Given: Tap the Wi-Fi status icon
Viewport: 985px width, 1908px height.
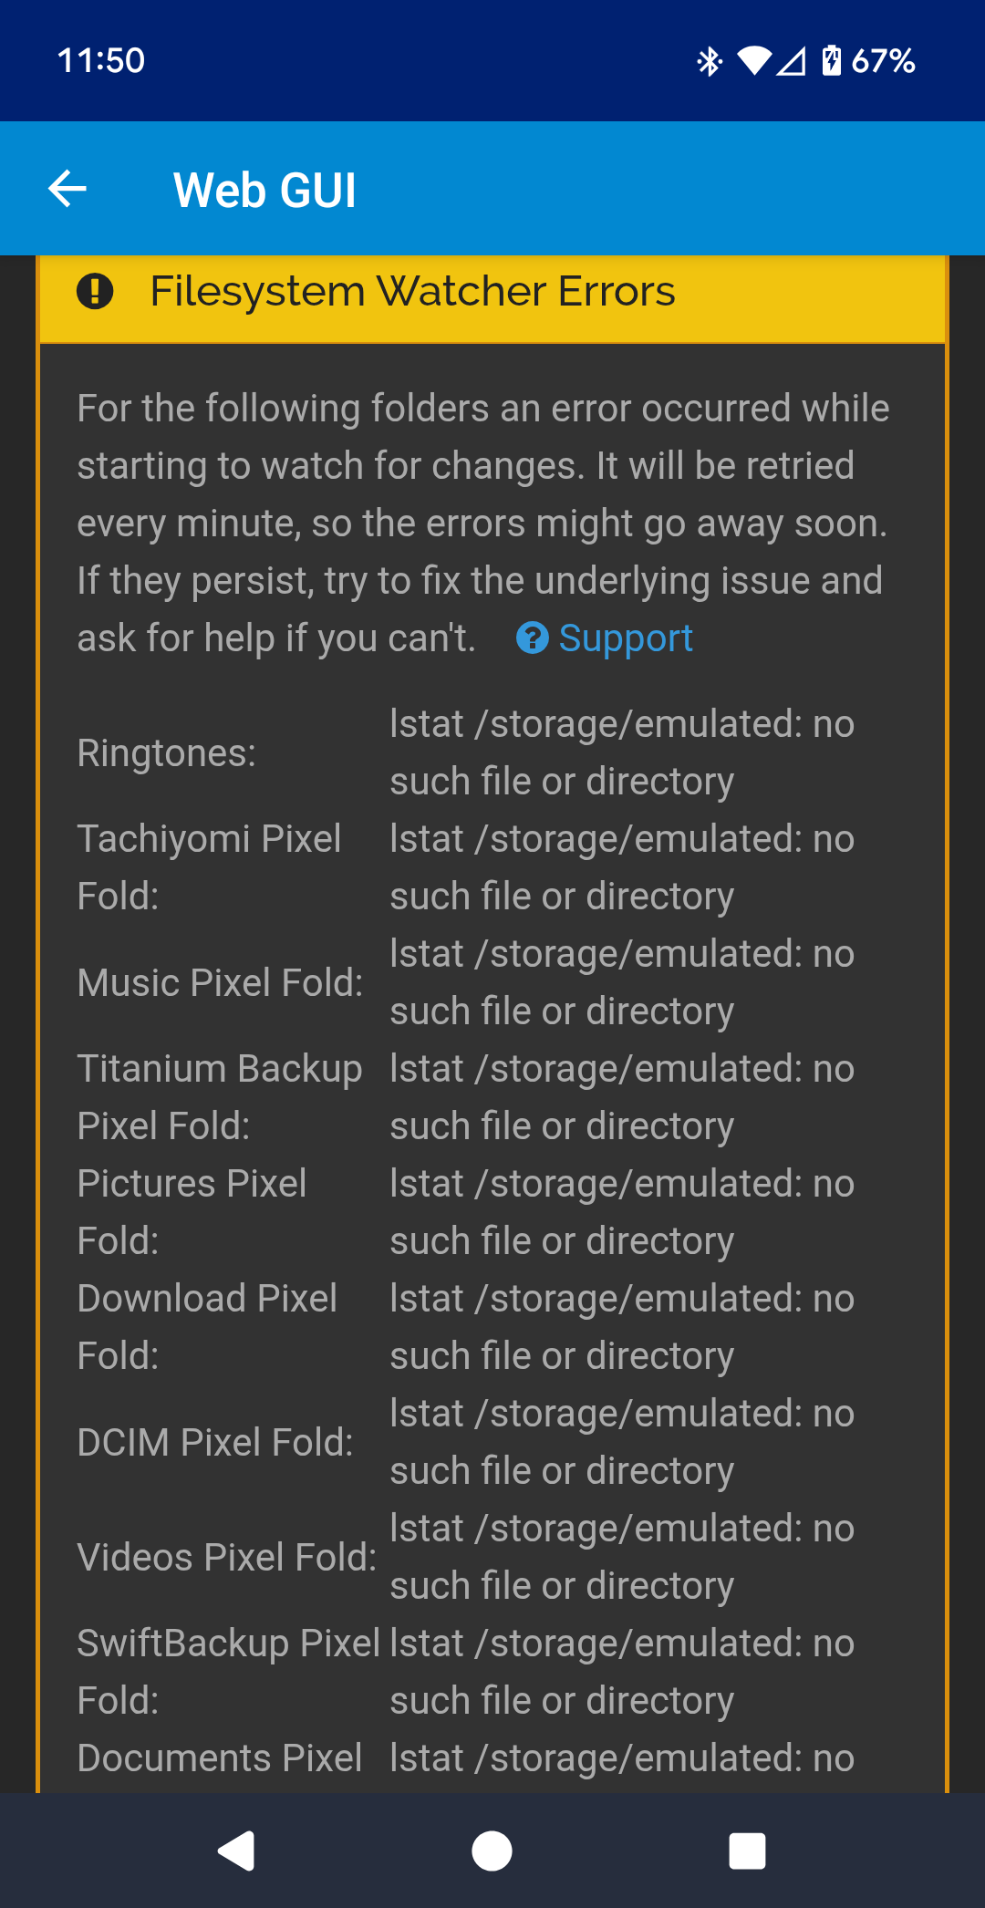Looking at the screenshot, I should point(754,61).
